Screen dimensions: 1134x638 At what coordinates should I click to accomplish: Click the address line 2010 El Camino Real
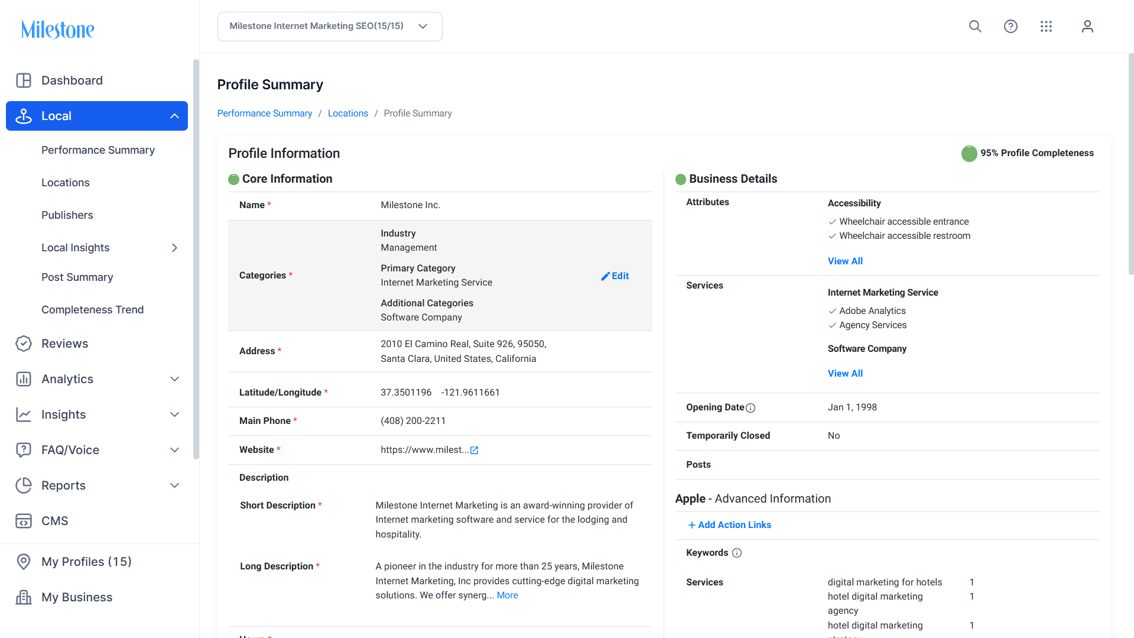pyautogui.click(x=463, y=344)
